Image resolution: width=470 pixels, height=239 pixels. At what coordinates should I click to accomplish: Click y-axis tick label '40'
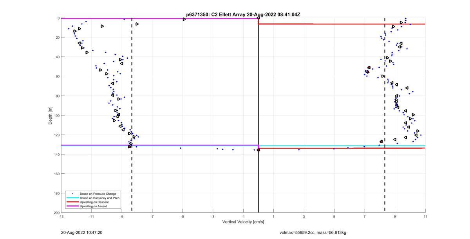point(57,57)
